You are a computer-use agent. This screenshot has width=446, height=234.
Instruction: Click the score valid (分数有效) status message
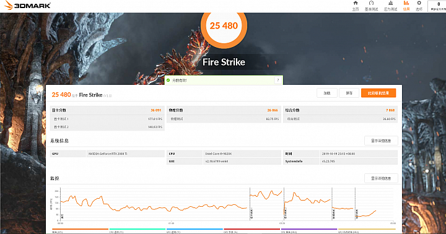click(x=180, y=80)
